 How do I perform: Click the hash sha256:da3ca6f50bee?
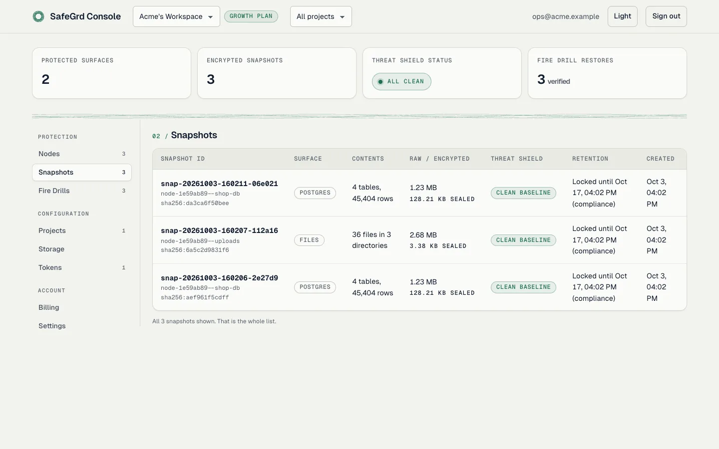[x=195, y=203]
